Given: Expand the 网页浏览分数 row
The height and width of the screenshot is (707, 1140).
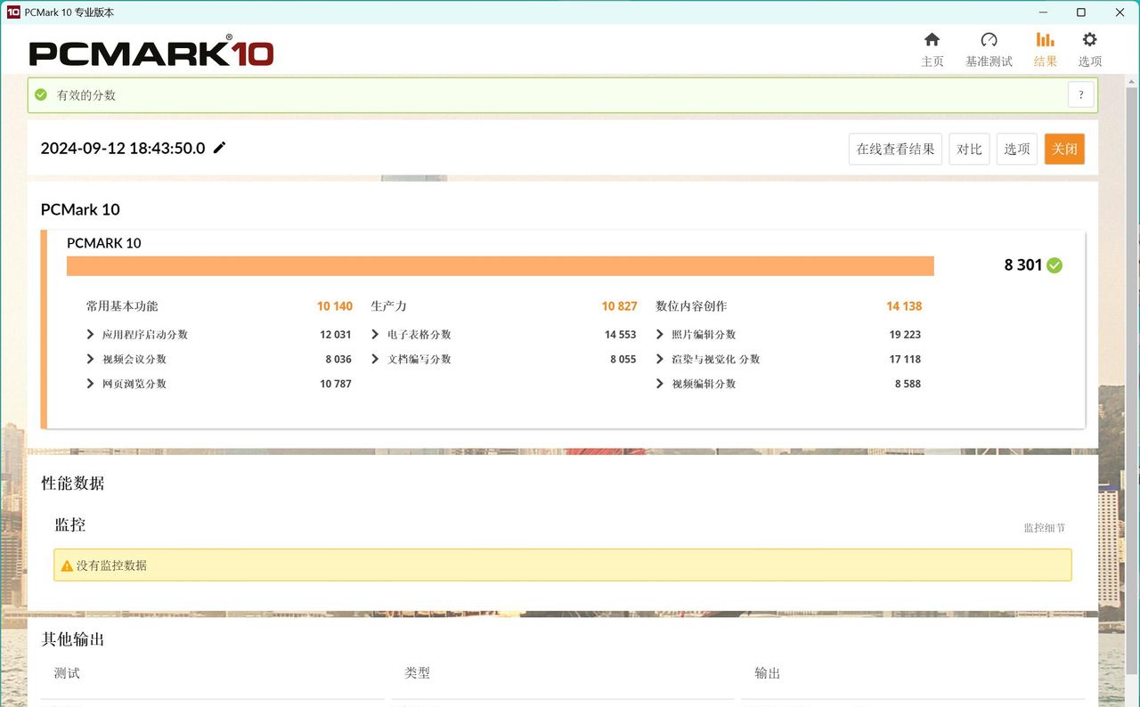Looking at the screenshot, I should point(90,384).
